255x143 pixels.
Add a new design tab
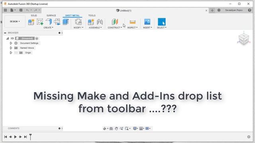pos(212,10)
